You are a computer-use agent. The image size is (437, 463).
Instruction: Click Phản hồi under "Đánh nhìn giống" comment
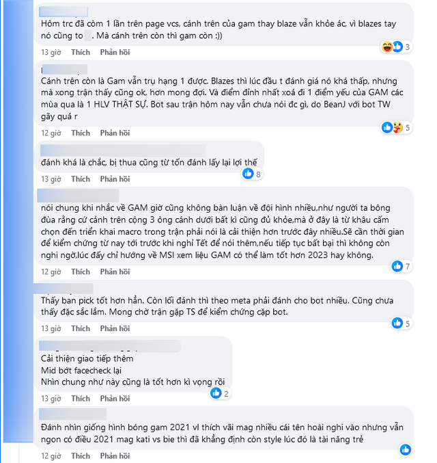tap(115, 455)
